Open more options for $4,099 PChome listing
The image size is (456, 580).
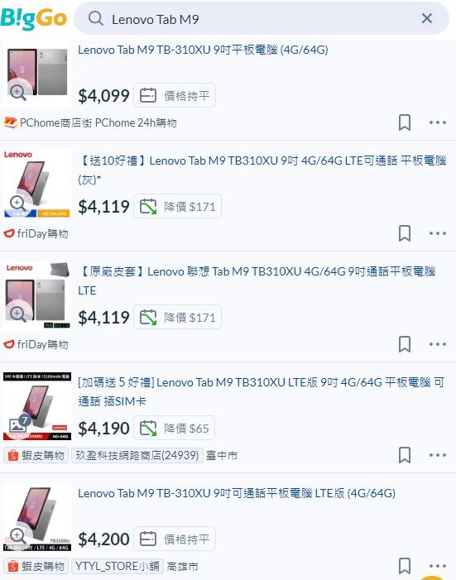pos(438,122)
